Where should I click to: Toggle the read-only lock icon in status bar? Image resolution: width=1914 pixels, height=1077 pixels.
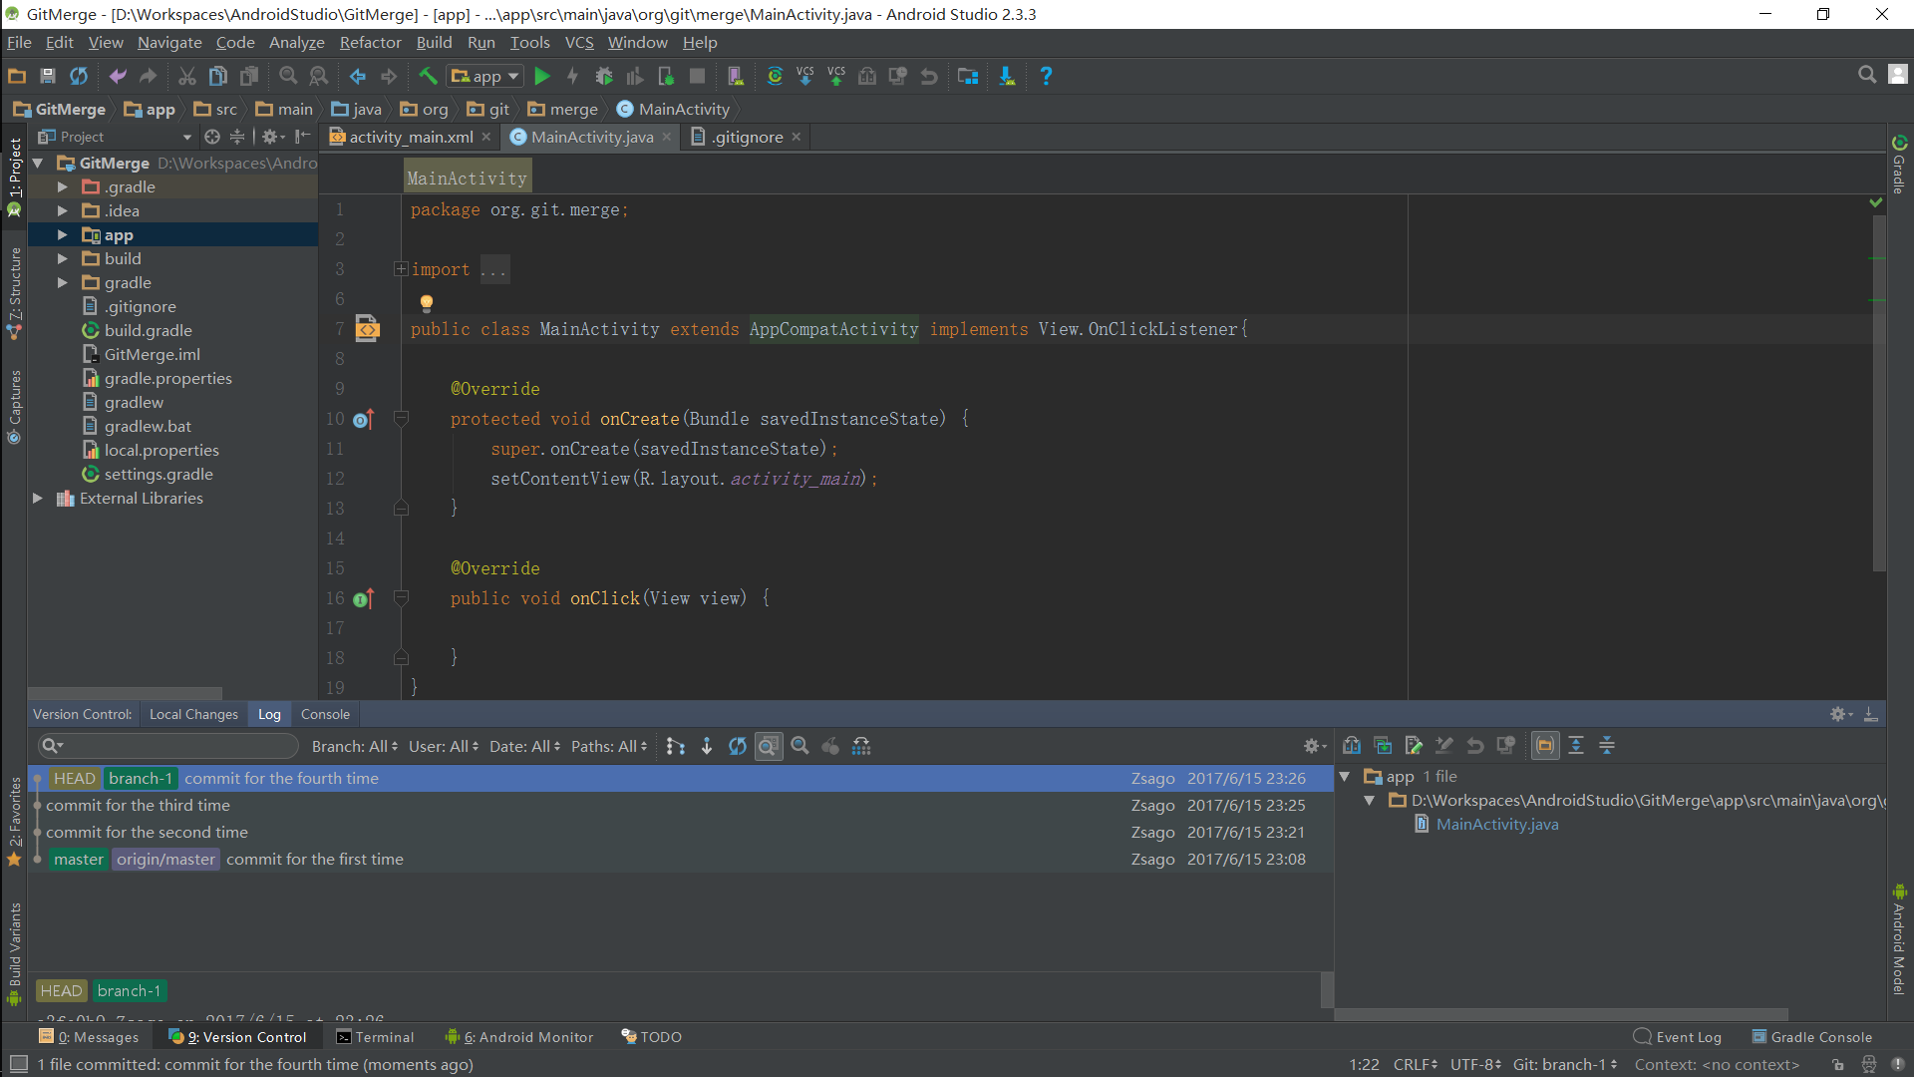(1837, 1065)
